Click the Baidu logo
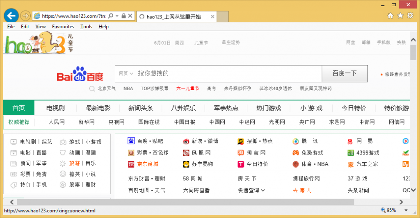 (80, 74)
